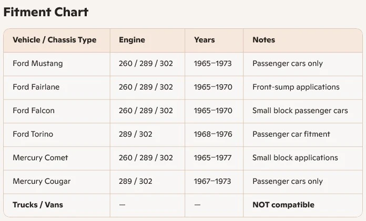Select the Mercury Cougar cell
This screenshot has width=366, height=221.
pos(42,182)
